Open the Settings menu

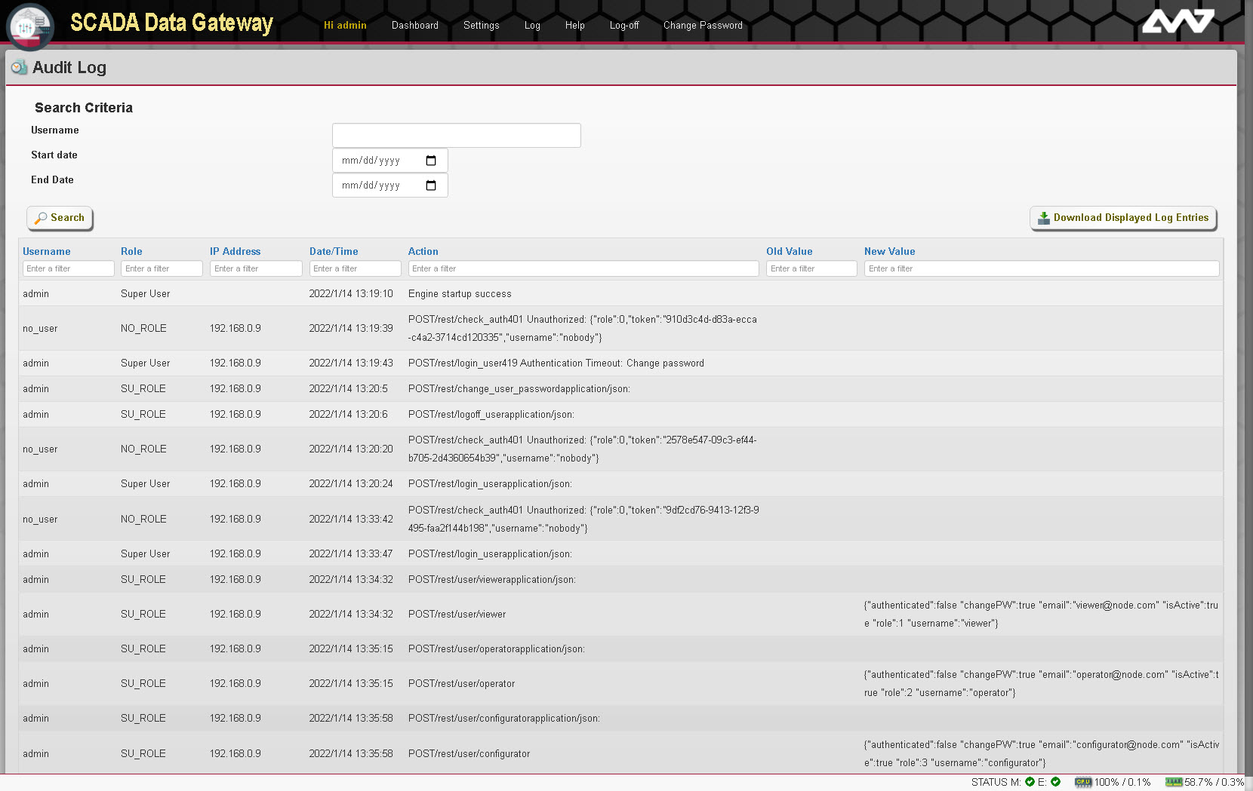[481, 26]
